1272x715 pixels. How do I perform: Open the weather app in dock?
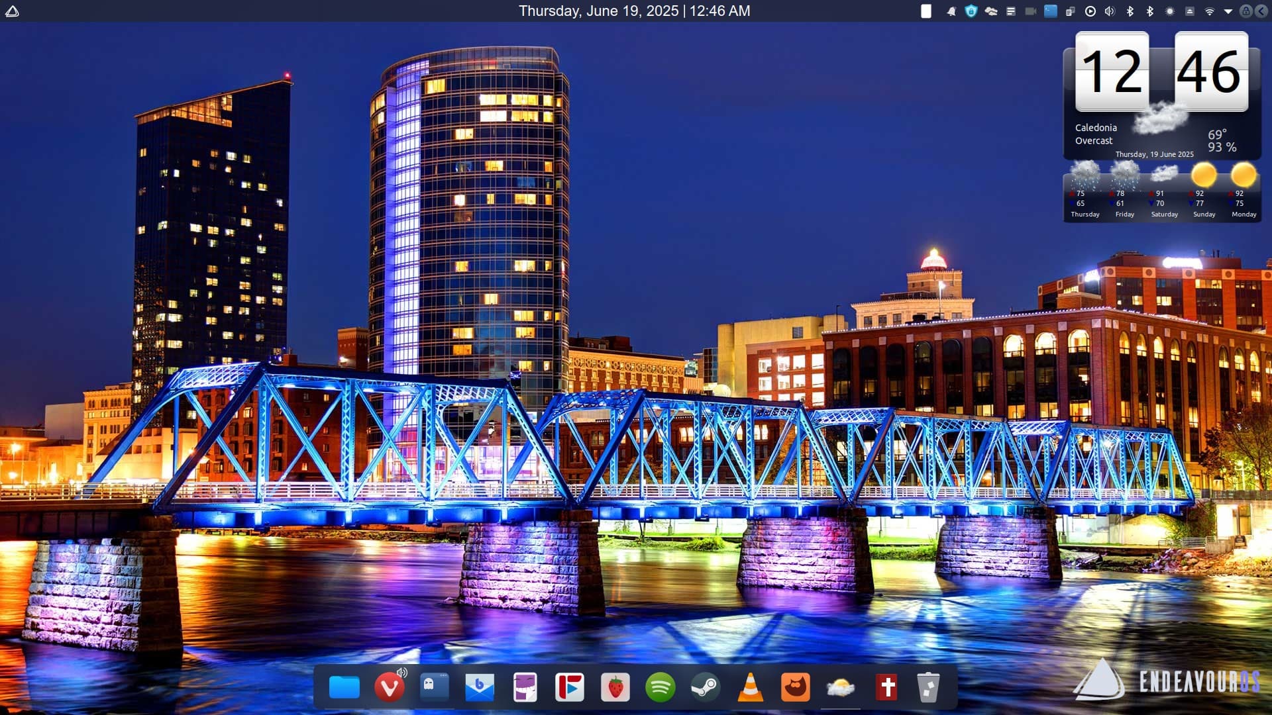pos(840,687)
